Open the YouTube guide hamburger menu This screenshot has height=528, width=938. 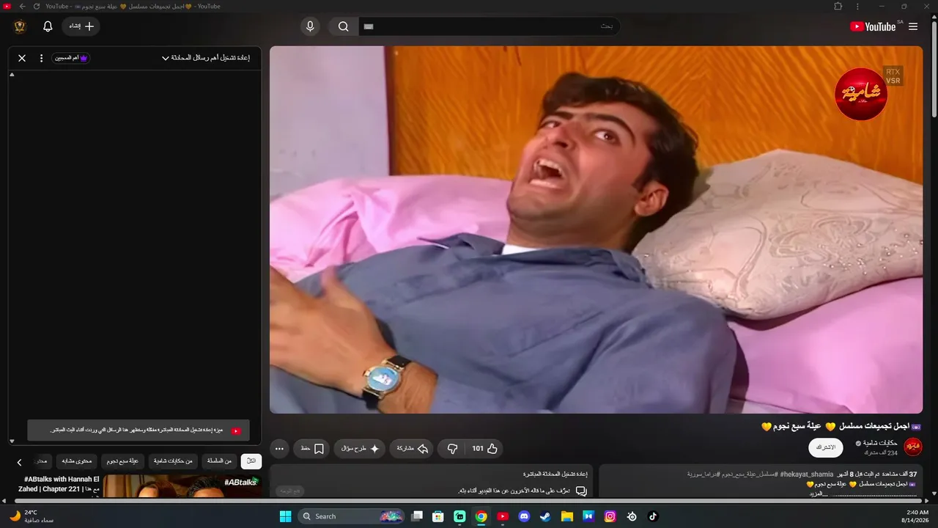(x=913, y=26)
